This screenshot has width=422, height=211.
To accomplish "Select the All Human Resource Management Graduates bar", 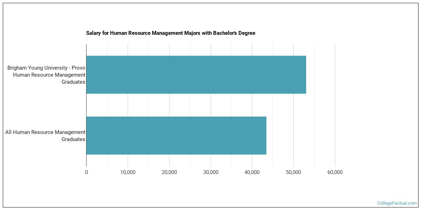I will point(176,135).
